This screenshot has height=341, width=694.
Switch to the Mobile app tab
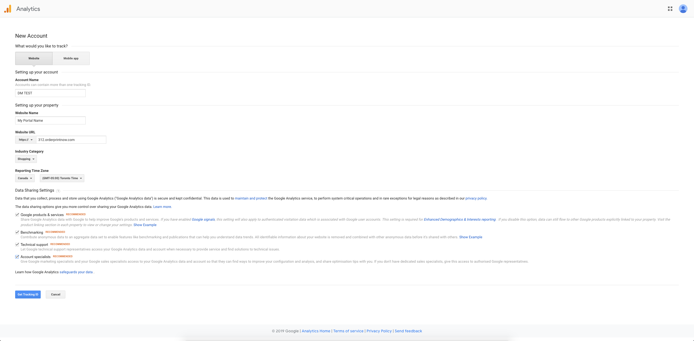[x=71, y=59]
